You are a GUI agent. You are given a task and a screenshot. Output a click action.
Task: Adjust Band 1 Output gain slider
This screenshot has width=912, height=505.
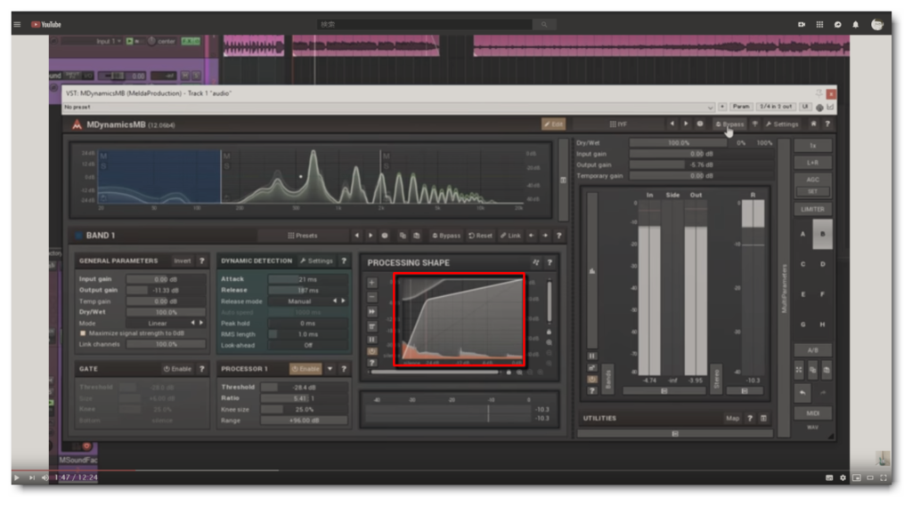pos(166,290)
